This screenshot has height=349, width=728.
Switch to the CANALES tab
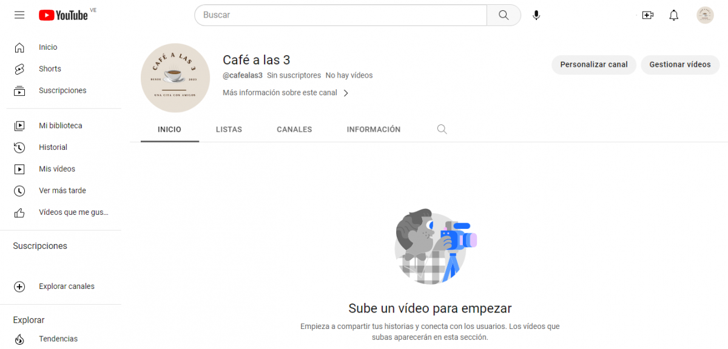(294, 129)
